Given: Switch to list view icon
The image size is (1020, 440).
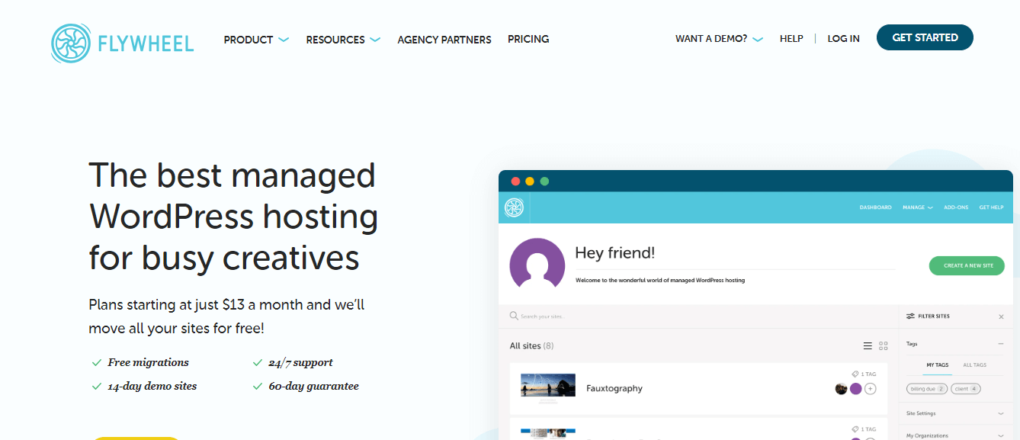Looking at the screenshot, I should (868, 345).
